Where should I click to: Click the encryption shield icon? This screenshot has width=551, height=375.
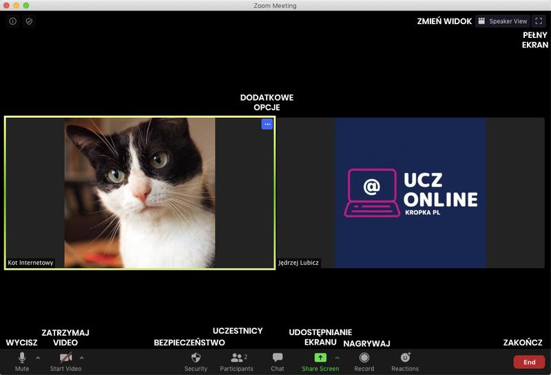[x=29, y=21]
